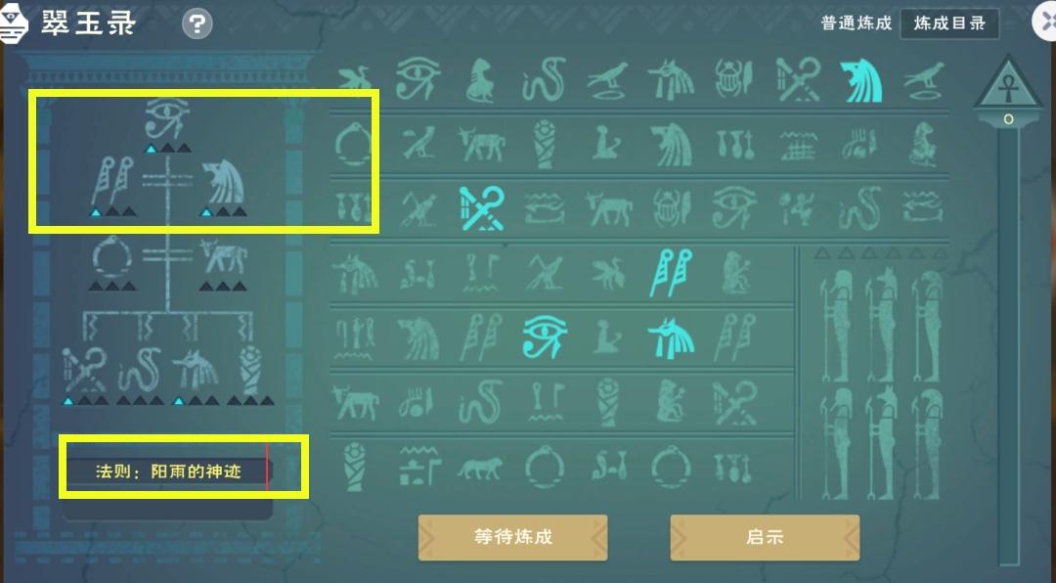Click the ankh pyramid icon above the slider
Image resolution: width=1056 pixels, height=583 pixels.
1008,84
